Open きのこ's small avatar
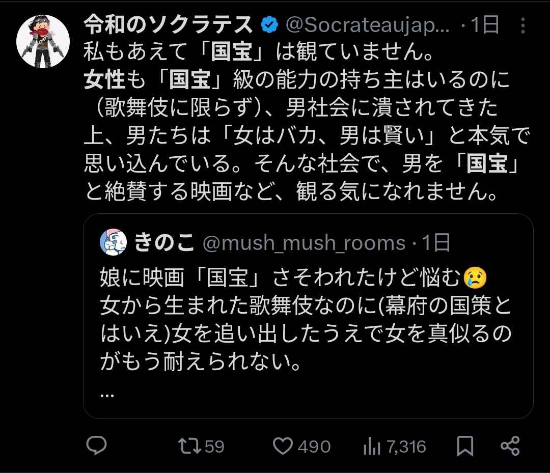Viewport: 550px width, 473px height. (x=113, y=242)
